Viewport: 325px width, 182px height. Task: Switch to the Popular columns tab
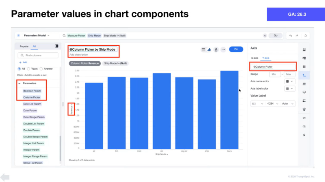(x=24, y=47)
